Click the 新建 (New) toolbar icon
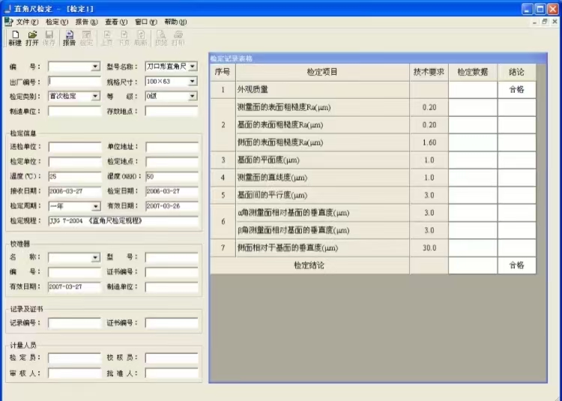This screenshot has width=562, height=401. pyautogui.click(x=15, y=38)
